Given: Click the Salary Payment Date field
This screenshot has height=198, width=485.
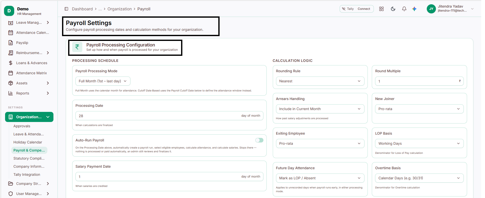Looking at the screenshot, I should [x=169, y=177].
